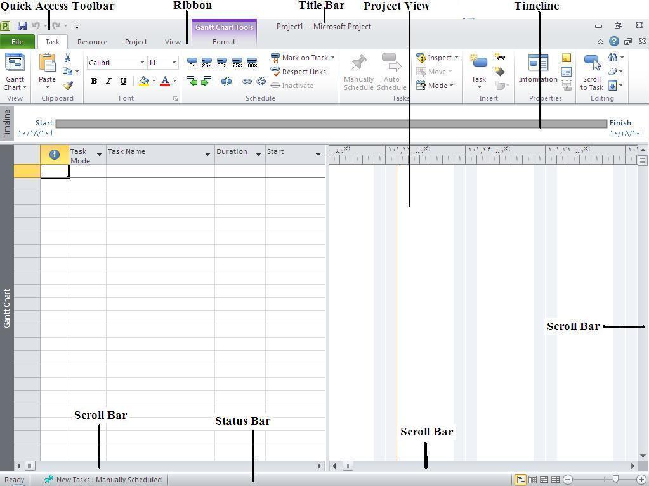
Task: Select the Format Painter brush icon
Action: point(67,86)
